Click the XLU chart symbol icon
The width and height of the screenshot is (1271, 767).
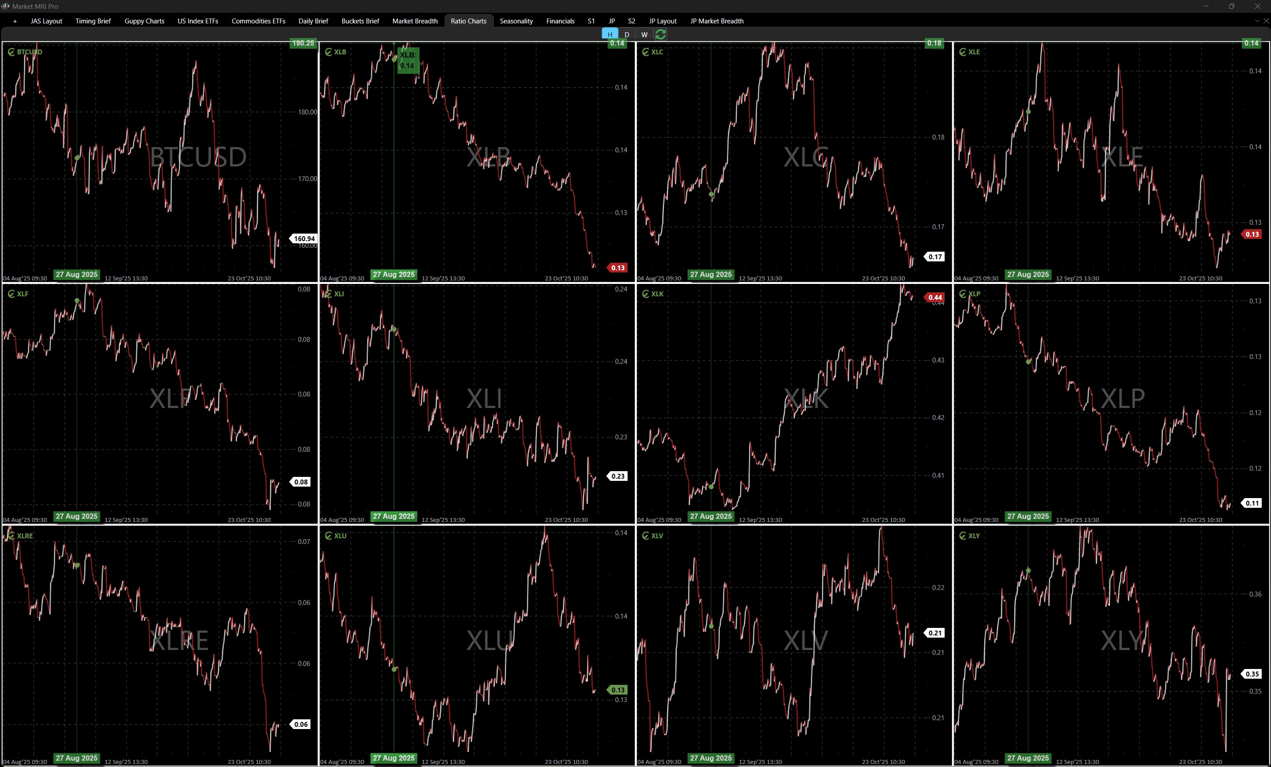328,536
